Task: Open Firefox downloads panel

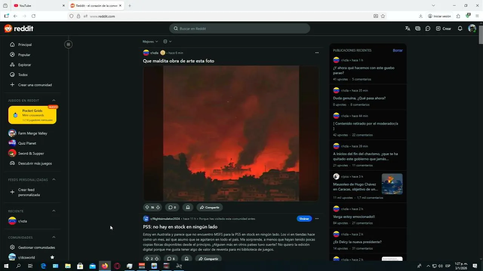Action: point(421,16)
